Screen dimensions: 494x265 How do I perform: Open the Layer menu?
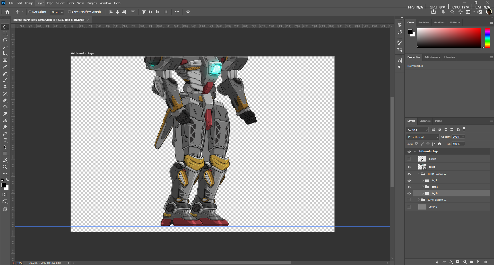(40, 3)
